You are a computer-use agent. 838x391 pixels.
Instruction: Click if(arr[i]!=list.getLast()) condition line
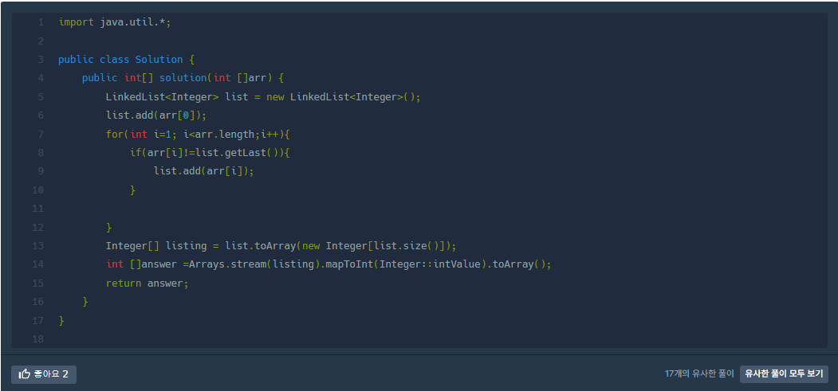point(210,153)
